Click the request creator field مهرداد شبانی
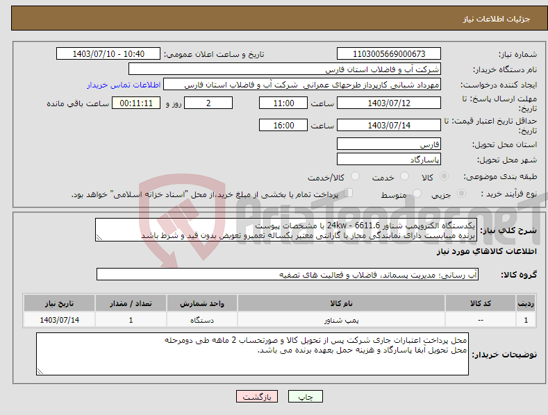548x415 pixels. 302,85
